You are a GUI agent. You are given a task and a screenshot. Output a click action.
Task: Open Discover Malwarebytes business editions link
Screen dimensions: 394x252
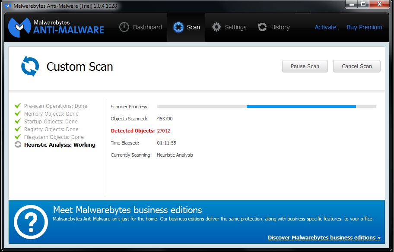[324, 237]
